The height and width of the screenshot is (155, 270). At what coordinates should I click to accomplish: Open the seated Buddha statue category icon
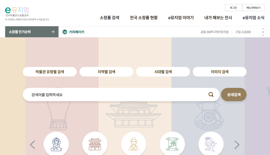56,144
